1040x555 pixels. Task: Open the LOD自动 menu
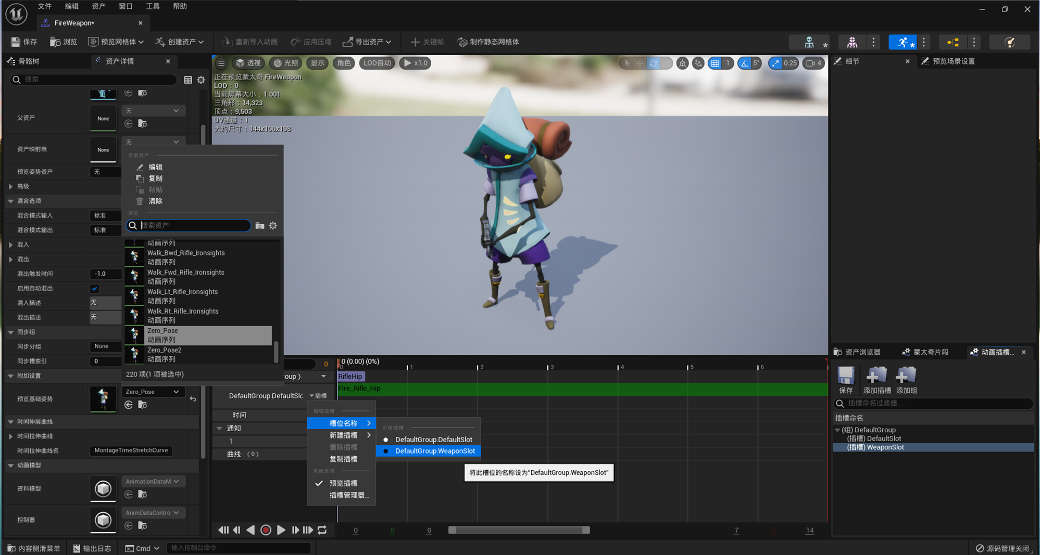[x=377, y=63]
